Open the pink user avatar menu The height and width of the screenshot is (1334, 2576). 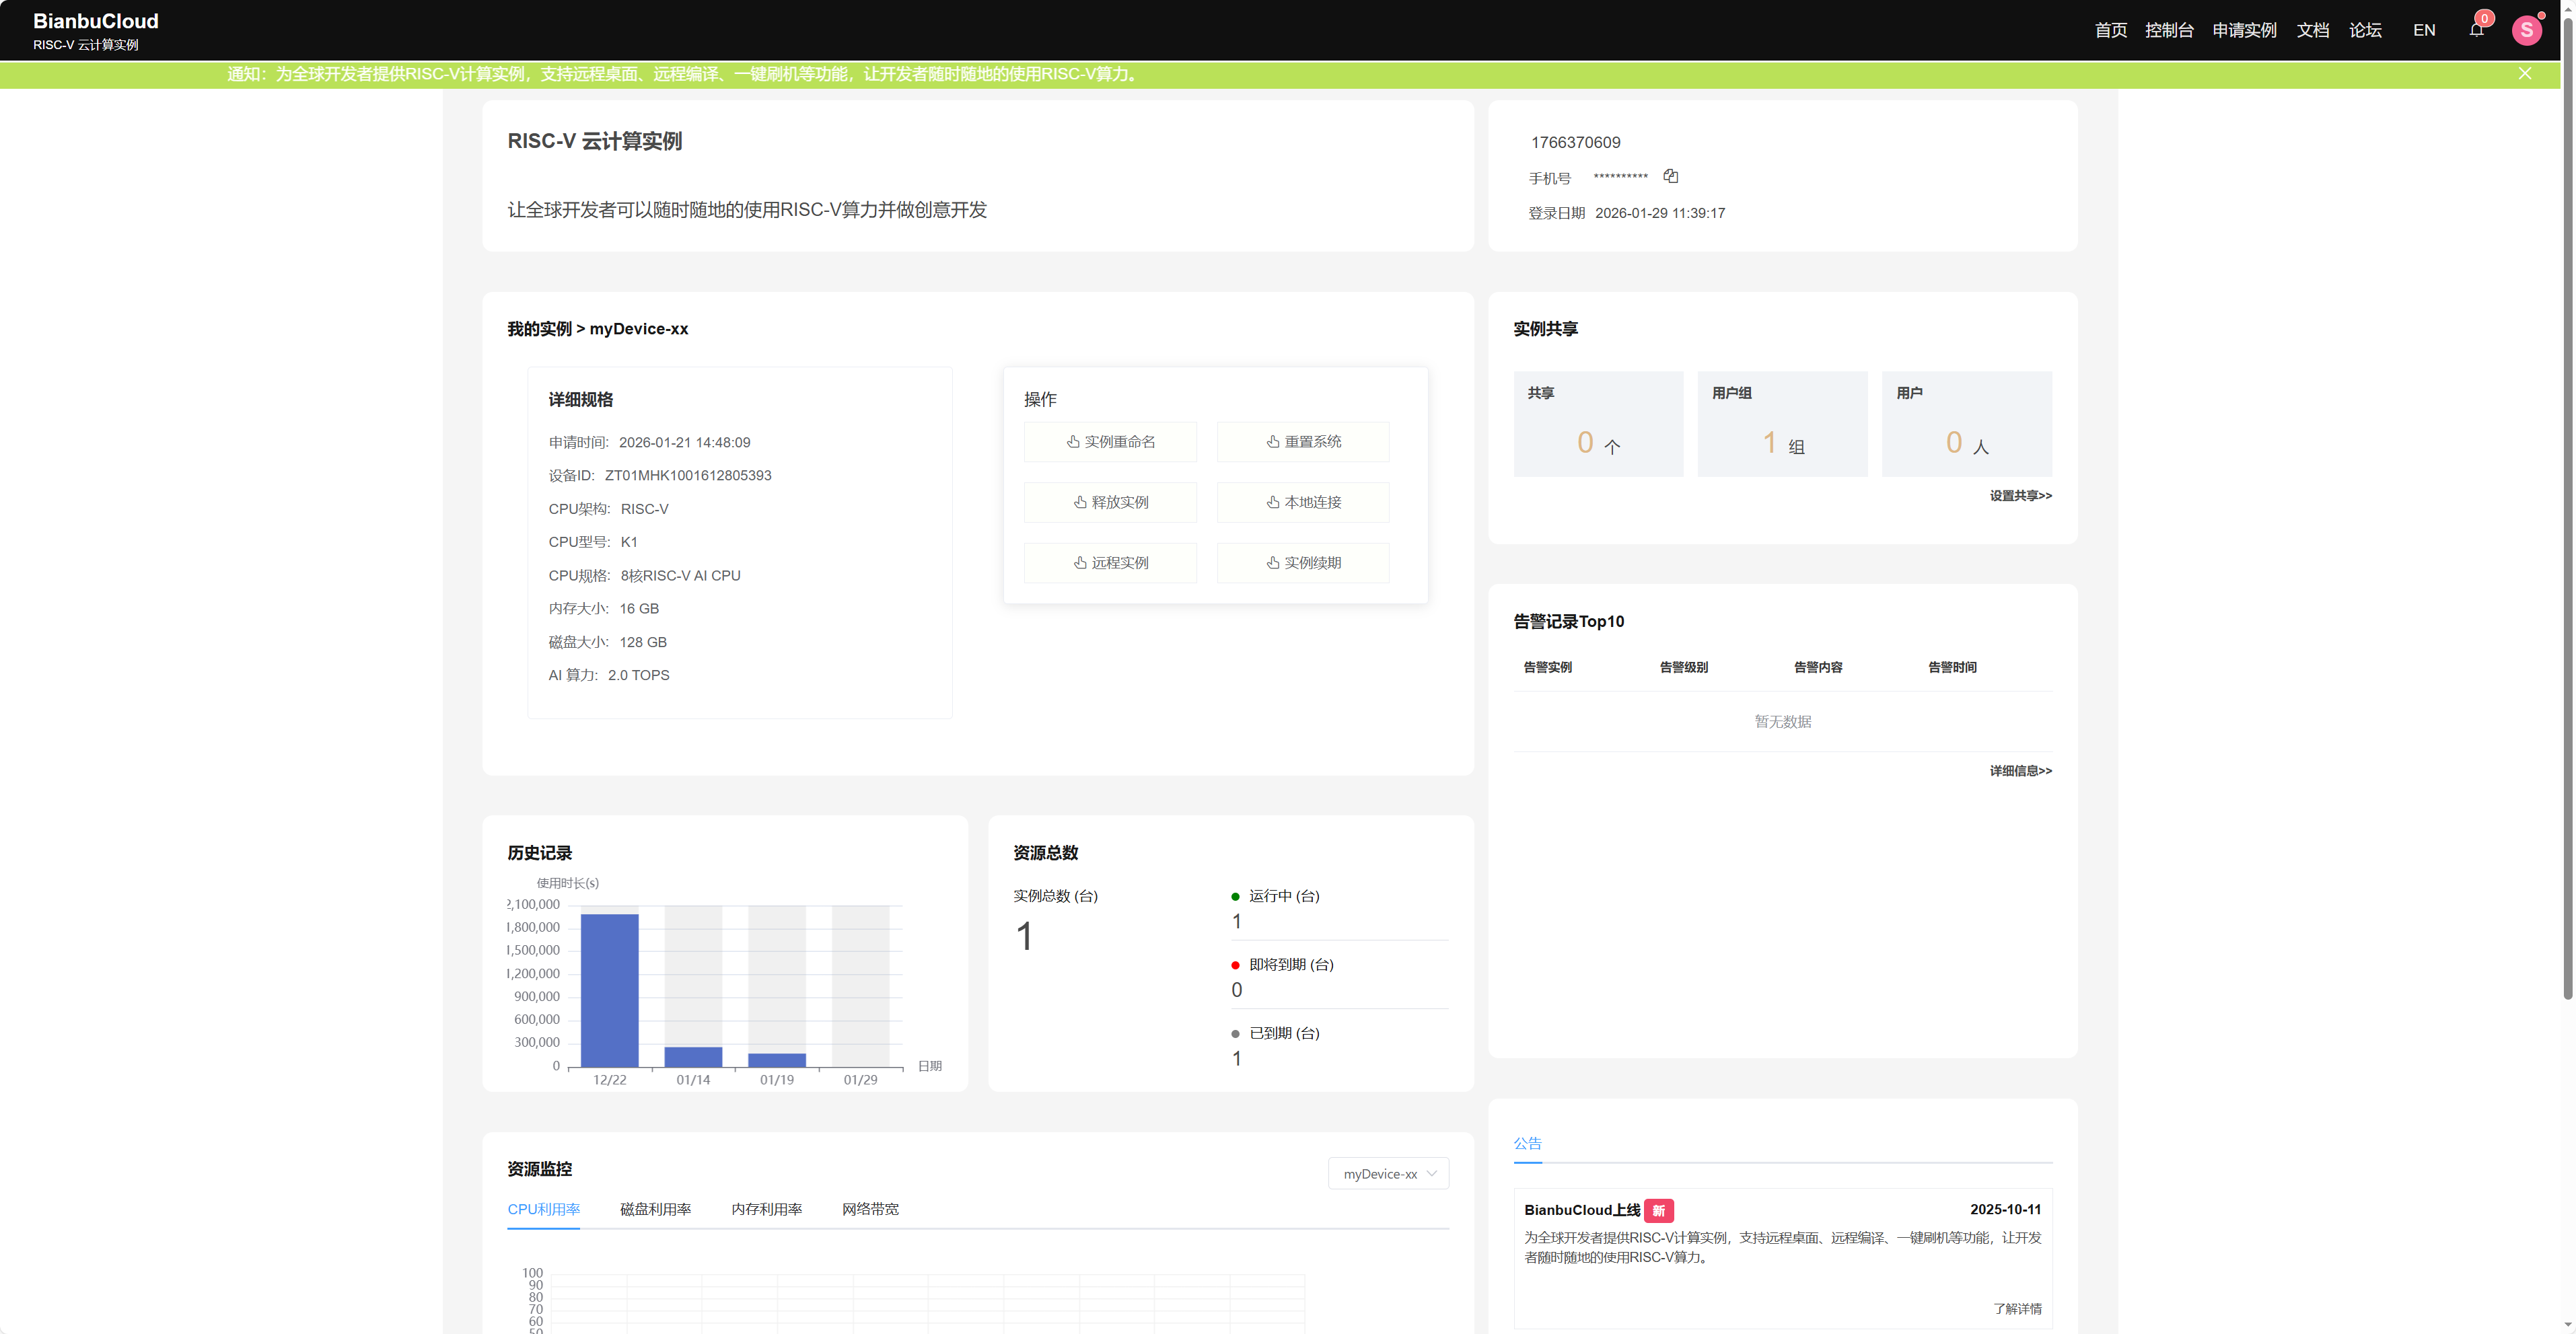[2526, 30]
